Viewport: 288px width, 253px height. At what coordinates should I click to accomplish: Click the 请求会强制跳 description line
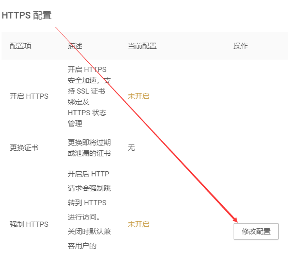point(89,188)
